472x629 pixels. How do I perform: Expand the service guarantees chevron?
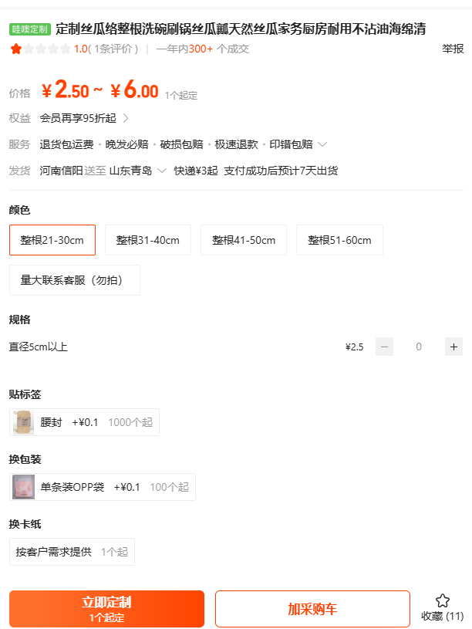pos(322,144)
